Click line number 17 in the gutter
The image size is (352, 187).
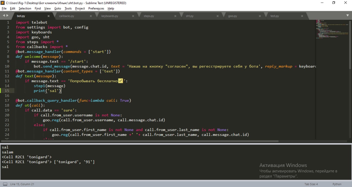tap(7, 100)
